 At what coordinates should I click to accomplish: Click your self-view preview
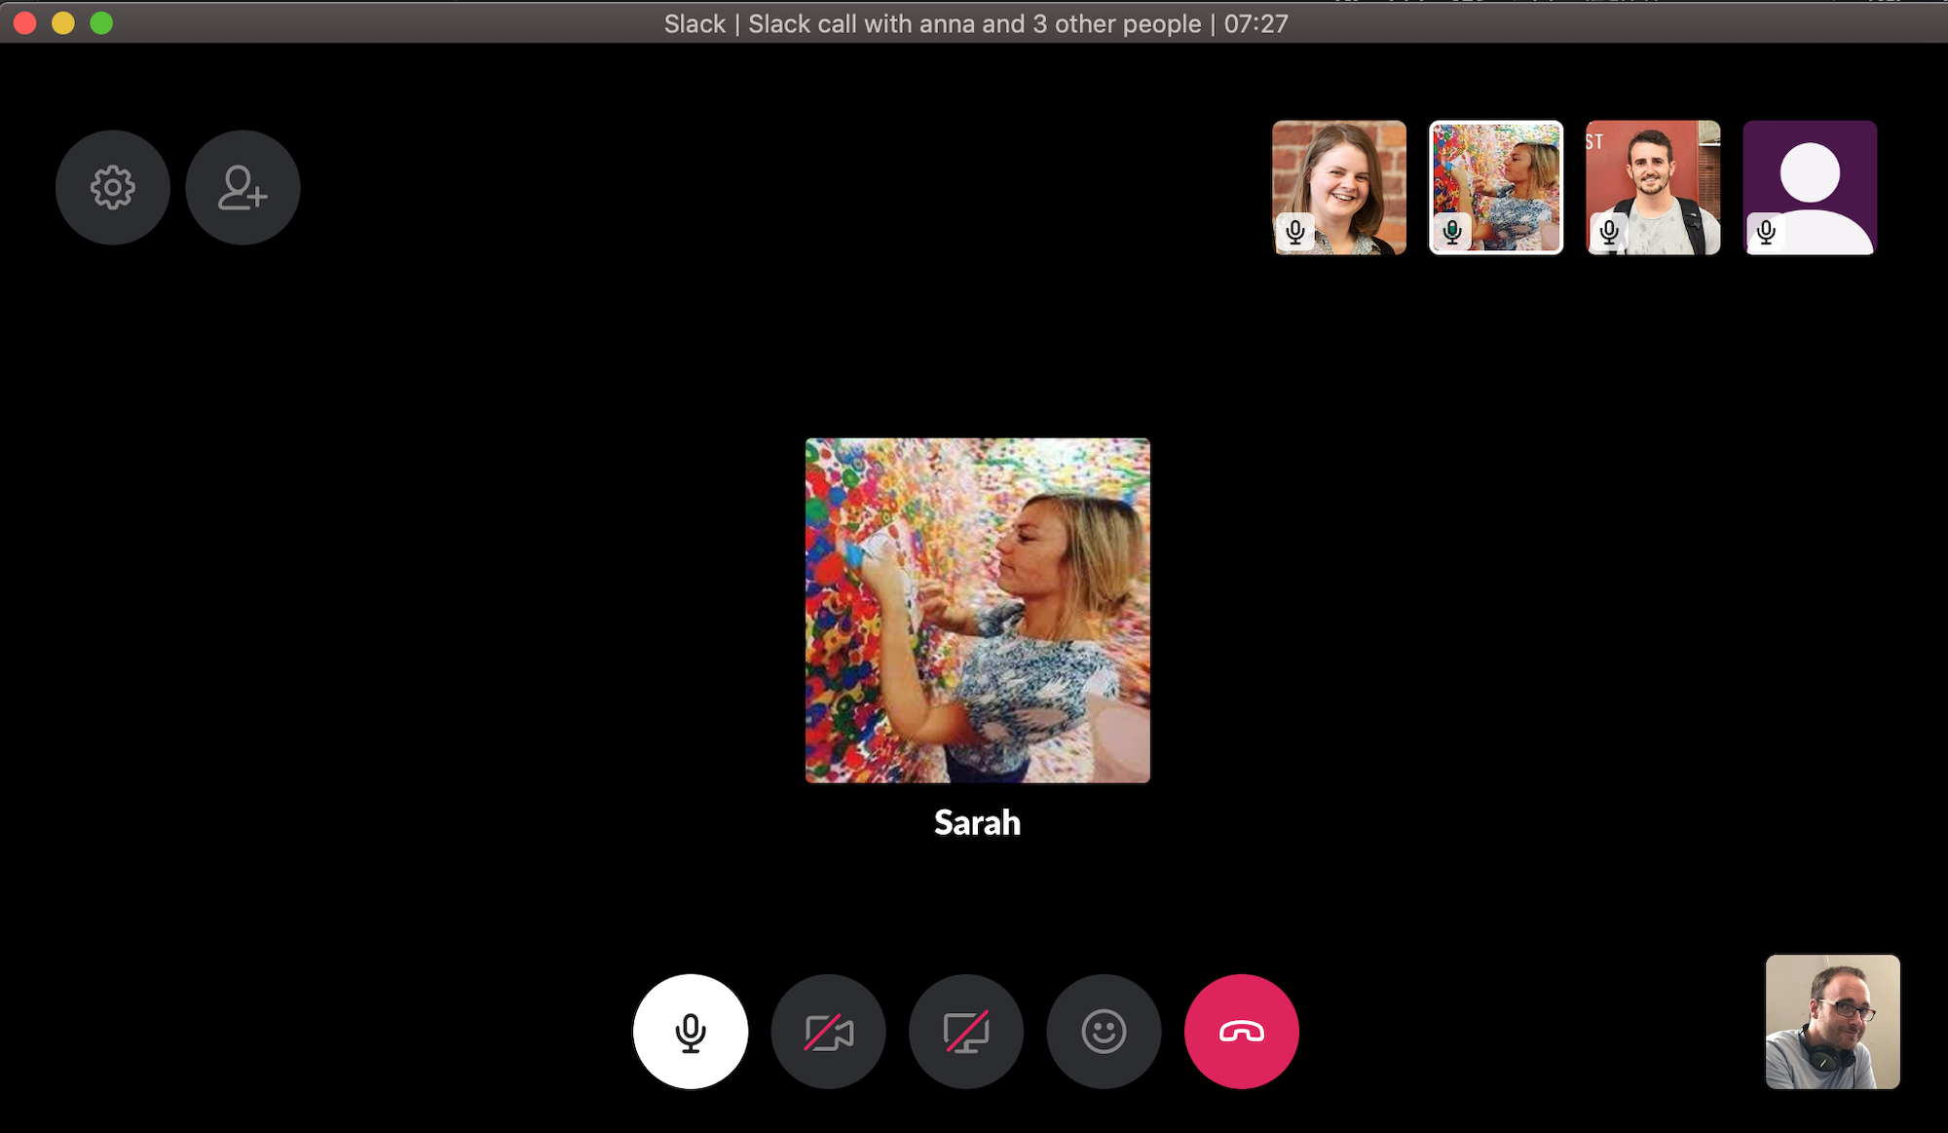(1834, 1021)
